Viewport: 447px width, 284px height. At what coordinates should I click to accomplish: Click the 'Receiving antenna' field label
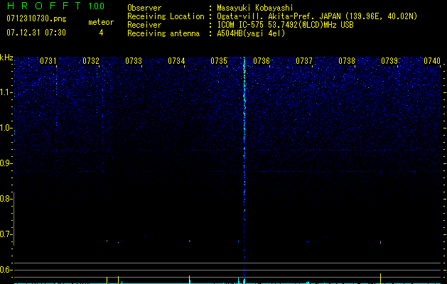pos(163,33)
